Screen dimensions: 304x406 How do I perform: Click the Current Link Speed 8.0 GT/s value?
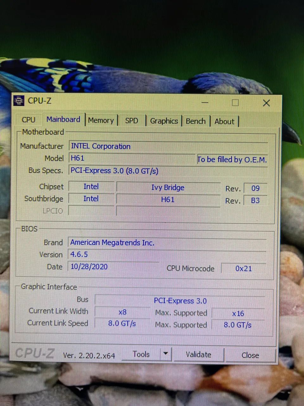[x=122, y=324]
